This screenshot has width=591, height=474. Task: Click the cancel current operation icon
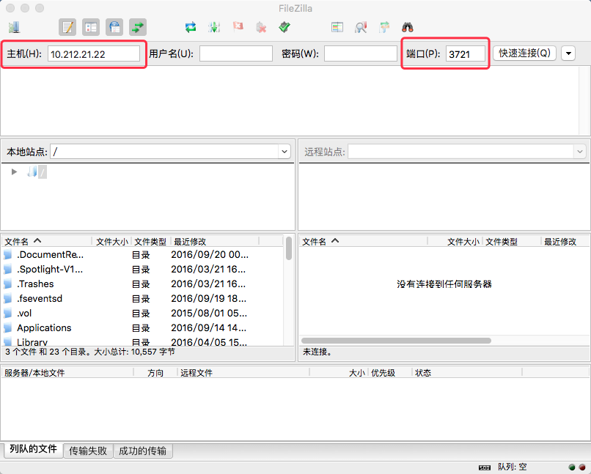238,27
